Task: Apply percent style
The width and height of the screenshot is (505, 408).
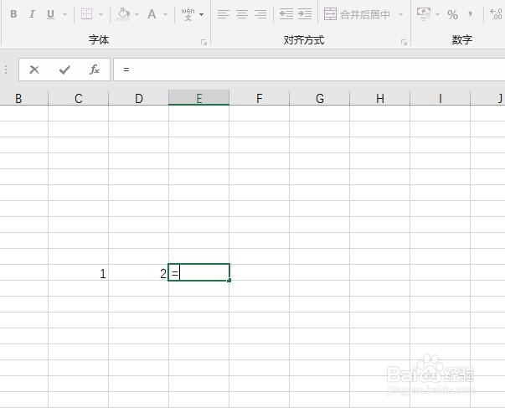Action: (x=452, y=14)
